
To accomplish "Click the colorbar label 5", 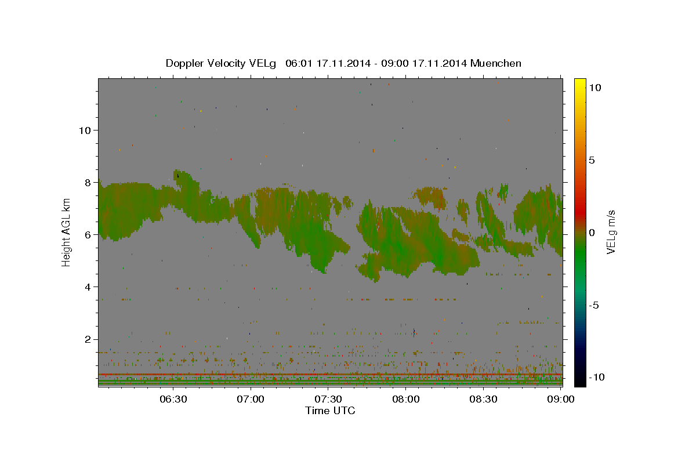I will tap(592, 160).
